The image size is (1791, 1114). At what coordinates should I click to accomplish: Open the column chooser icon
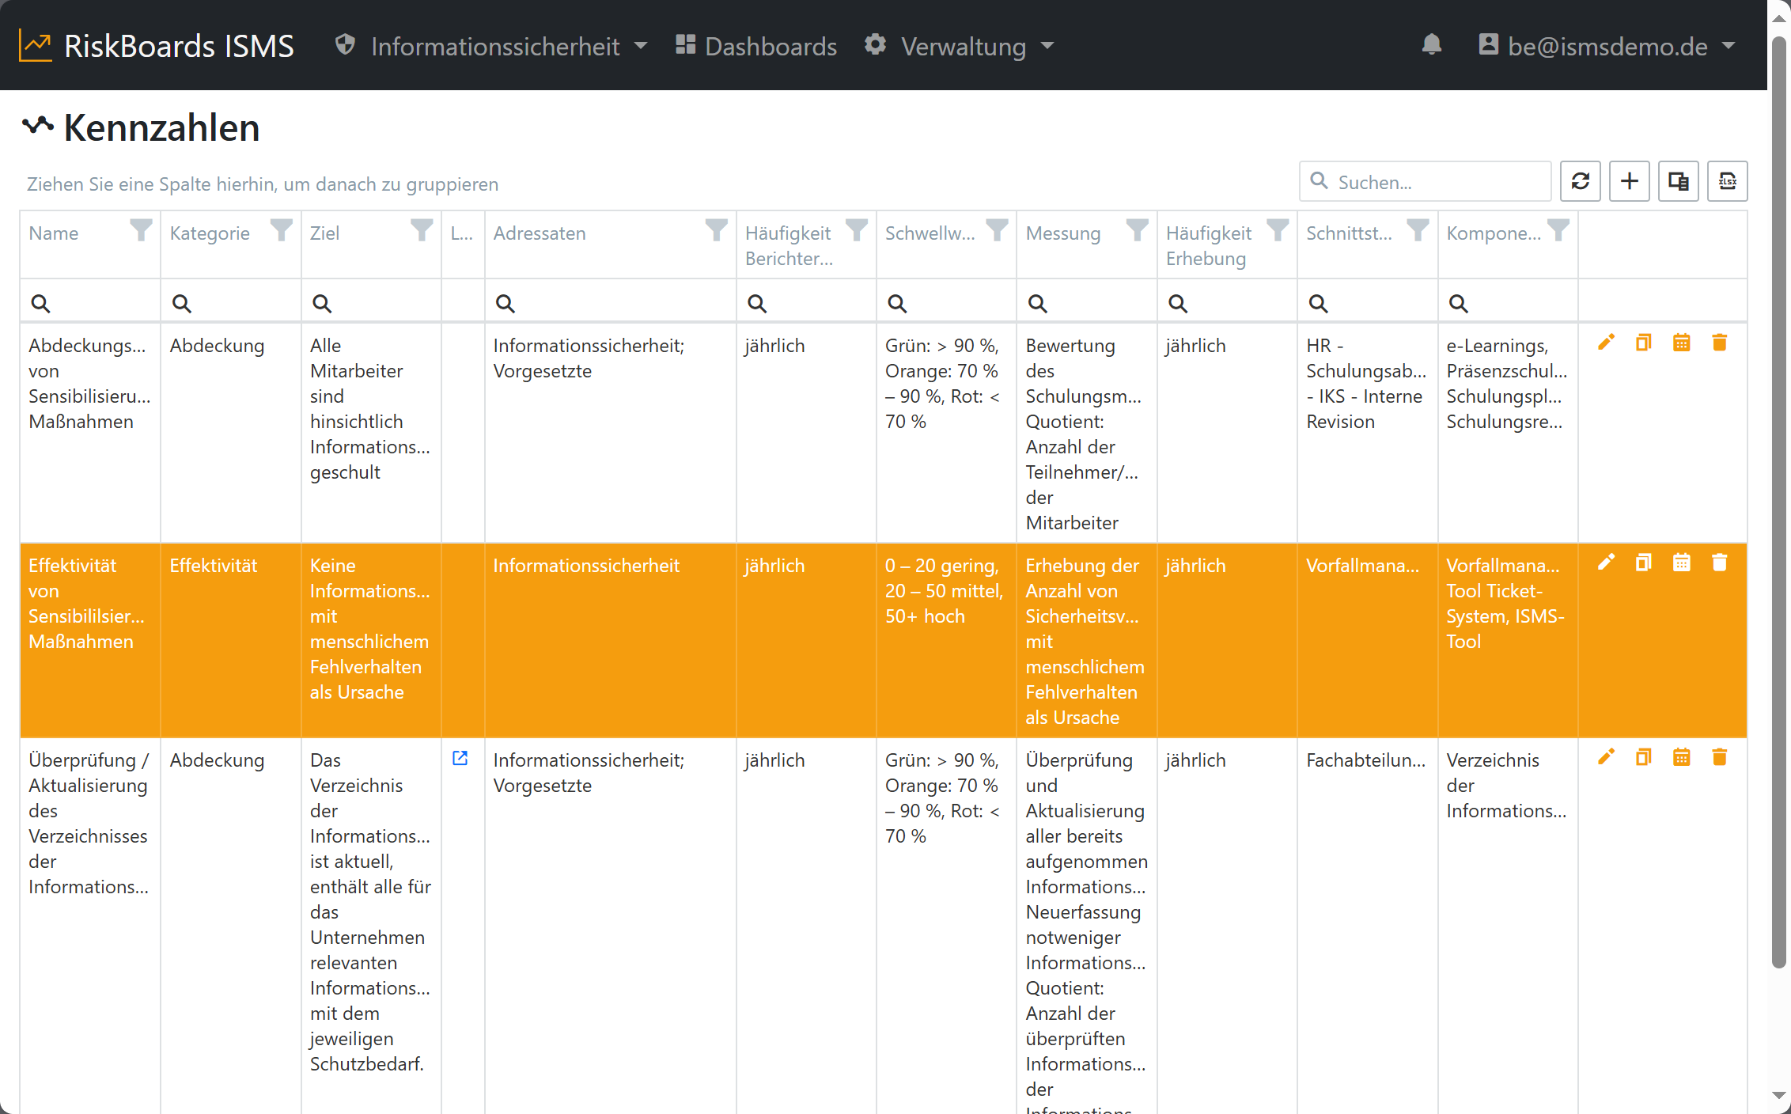click(x=1678, y=181)
